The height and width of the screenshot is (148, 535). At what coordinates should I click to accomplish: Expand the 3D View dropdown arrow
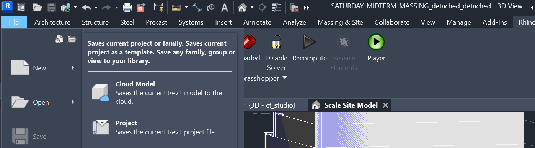pyautogui.click(x=252, y=8)
